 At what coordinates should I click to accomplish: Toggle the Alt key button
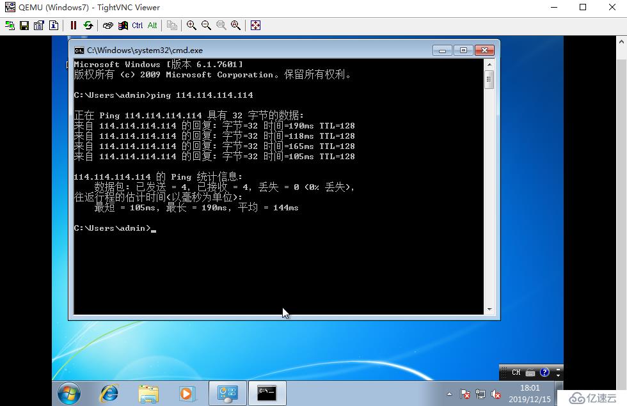(x=152, y=26)
